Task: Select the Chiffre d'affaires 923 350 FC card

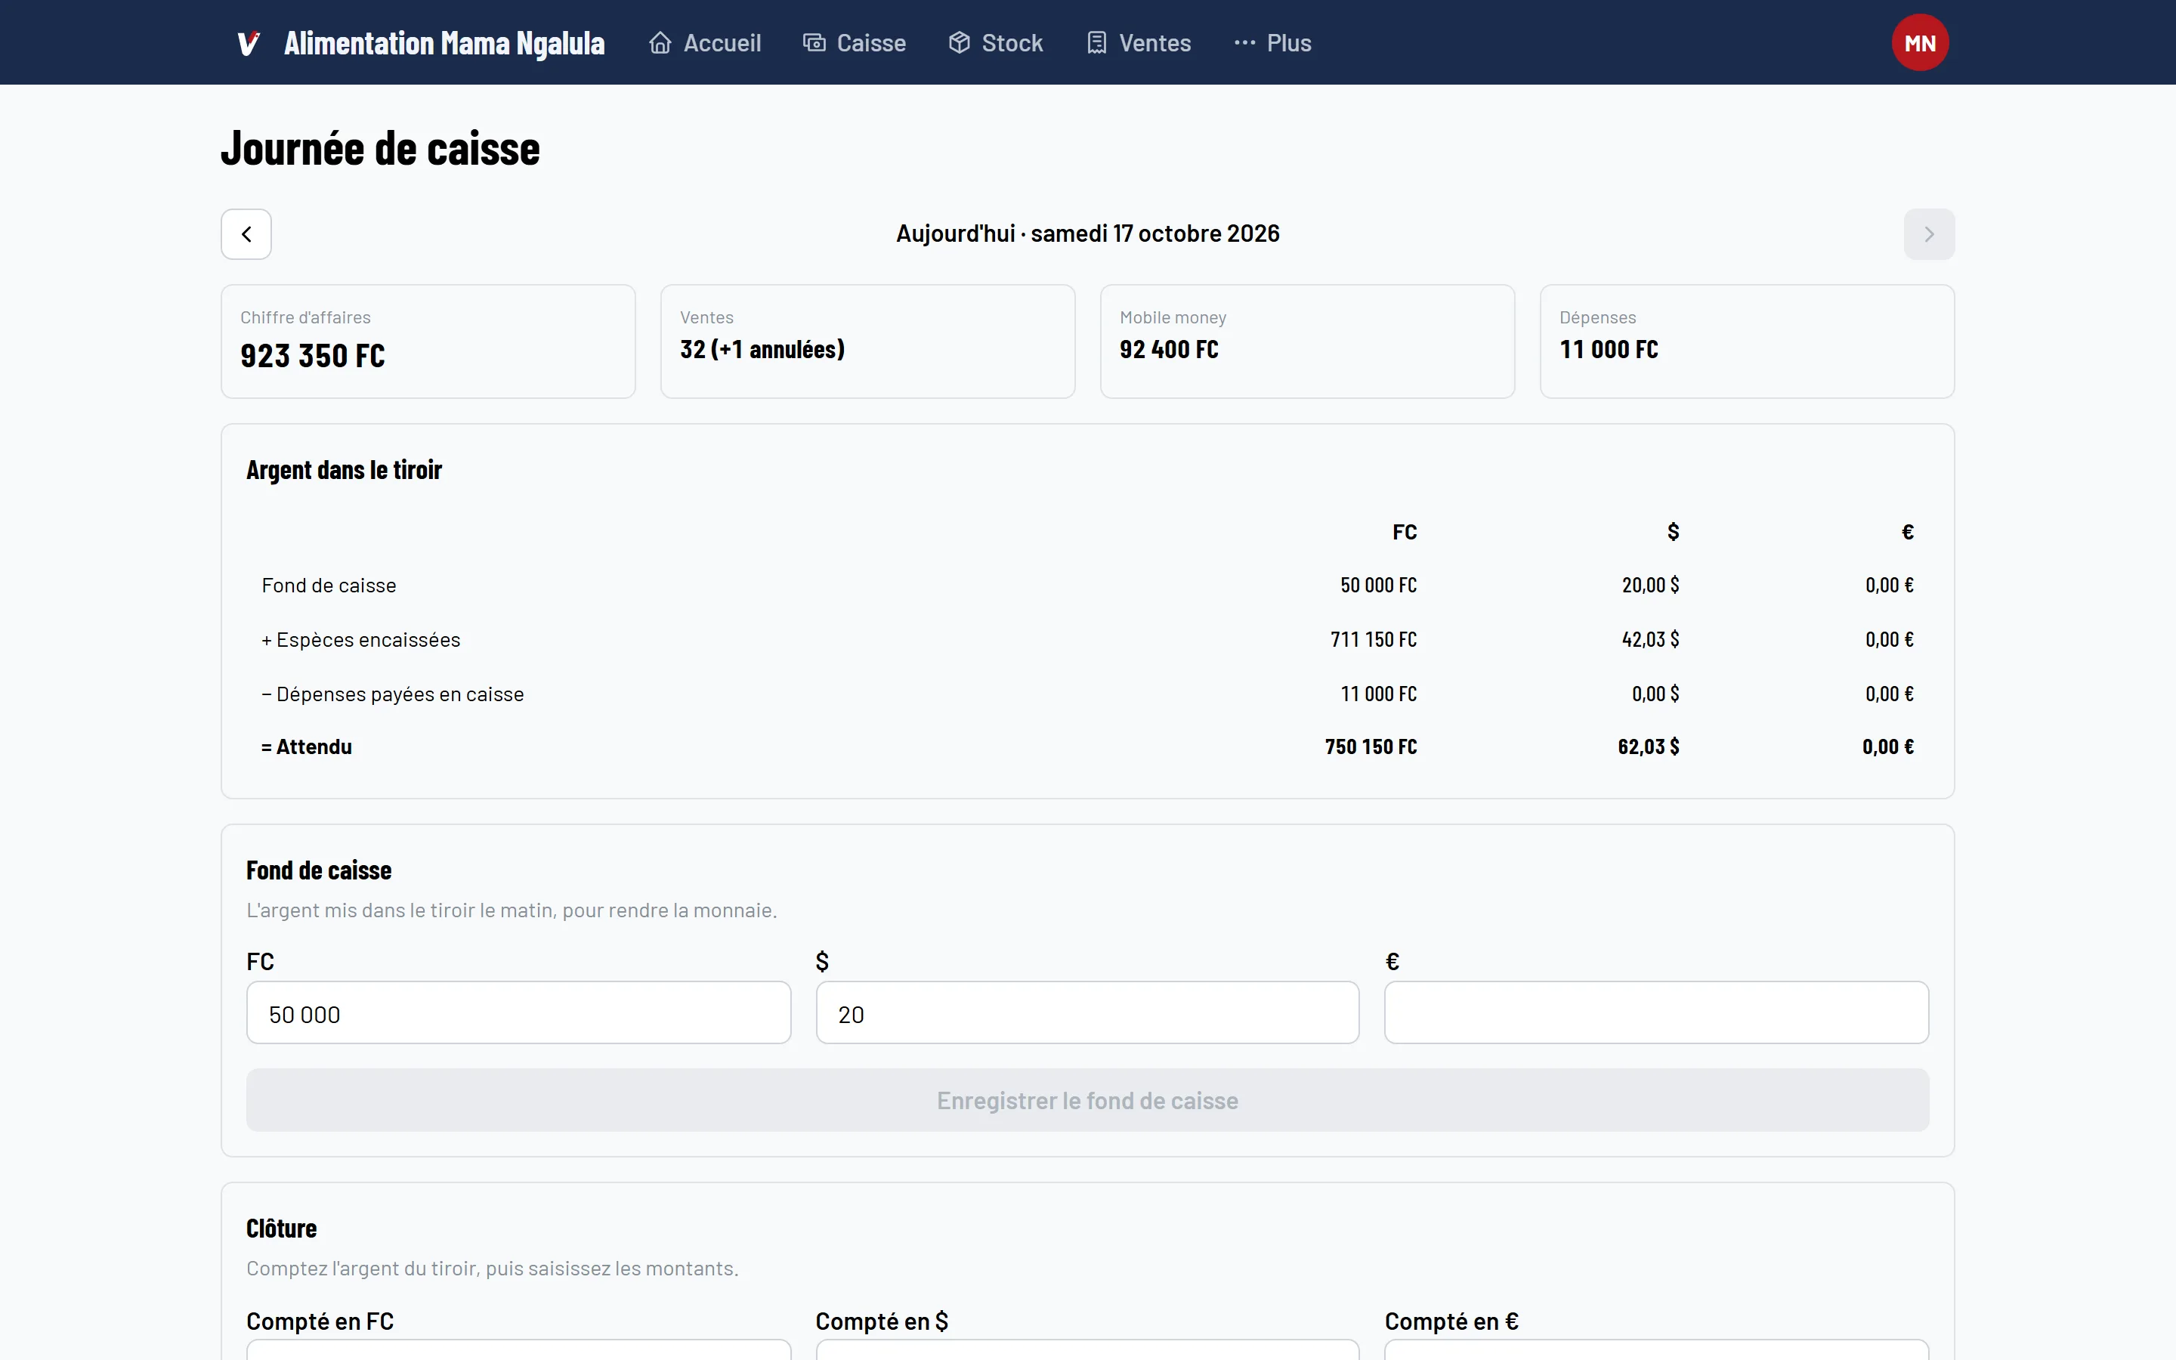Action: click(x=428, y=342)
